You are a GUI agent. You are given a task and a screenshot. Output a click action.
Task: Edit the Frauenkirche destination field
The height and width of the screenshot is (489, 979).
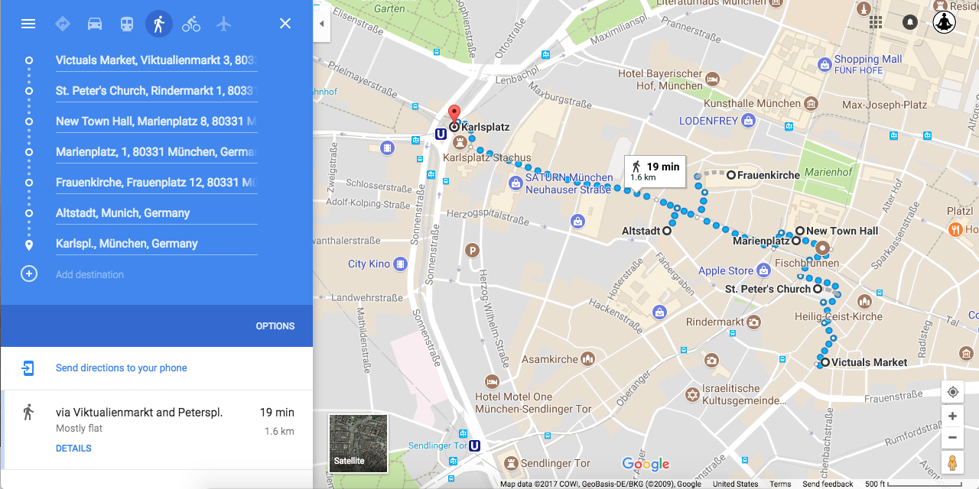[156, 182]
